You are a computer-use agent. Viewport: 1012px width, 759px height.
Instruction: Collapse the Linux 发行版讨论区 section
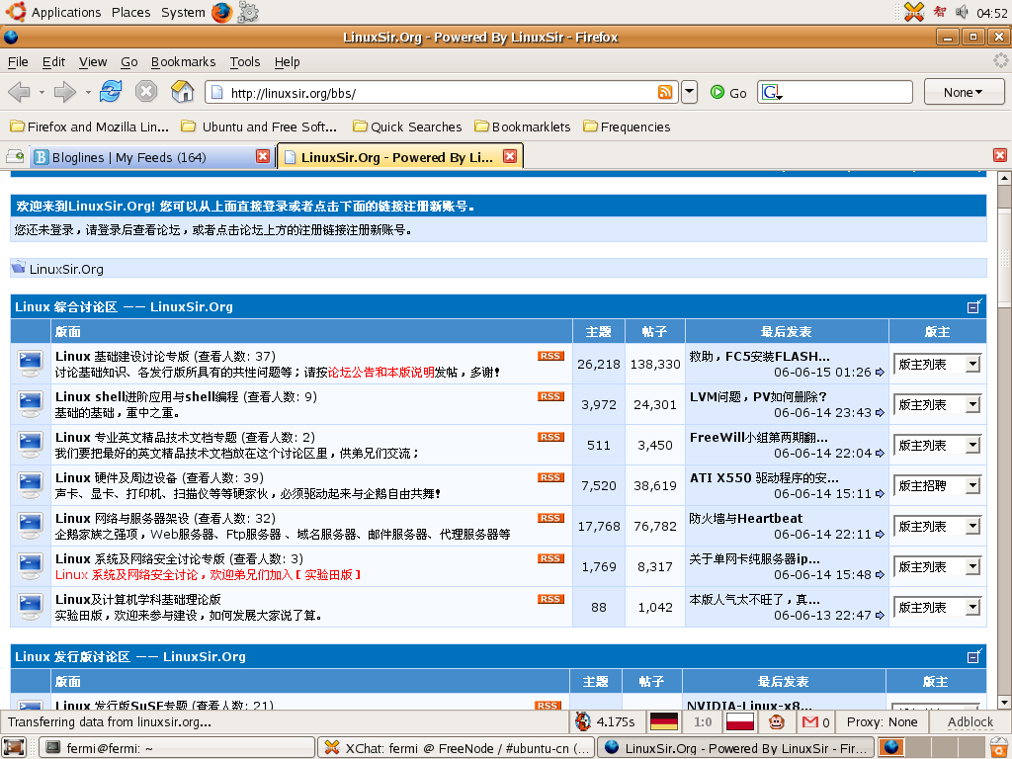click(973, 656)
